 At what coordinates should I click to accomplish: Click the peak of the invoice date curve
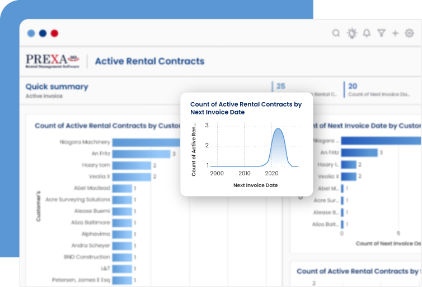pos(278,130)
